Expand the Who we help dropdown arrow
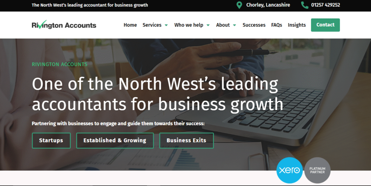 click(x=208, y=25)
